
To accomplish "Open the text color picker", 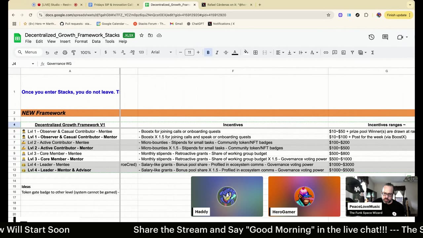I will coord(235,52).
